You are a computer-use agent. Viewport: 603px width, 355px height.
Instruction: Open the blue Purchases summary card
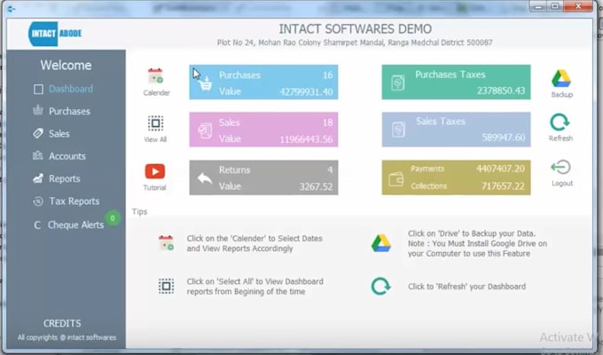[263, 82]
